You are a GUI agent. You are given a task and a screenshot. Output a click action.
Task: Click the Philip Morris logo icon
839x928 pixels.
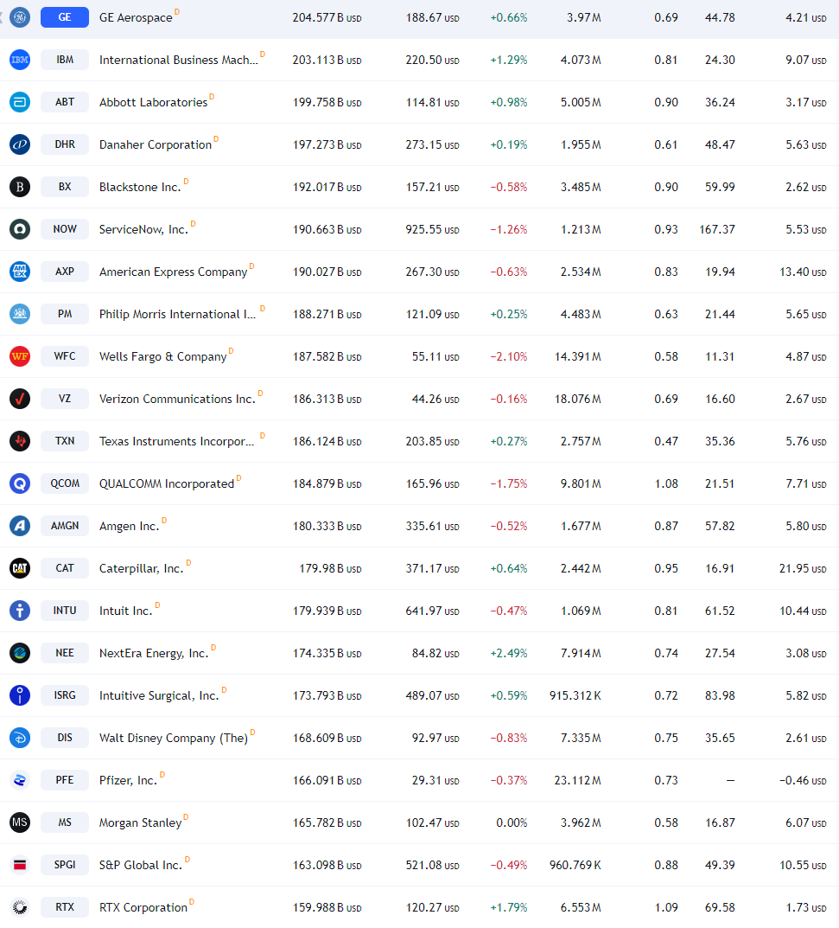20,314
